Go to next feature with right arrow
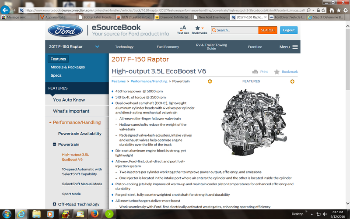The height and width of the screenshot is (219, 350). (292, 81)
